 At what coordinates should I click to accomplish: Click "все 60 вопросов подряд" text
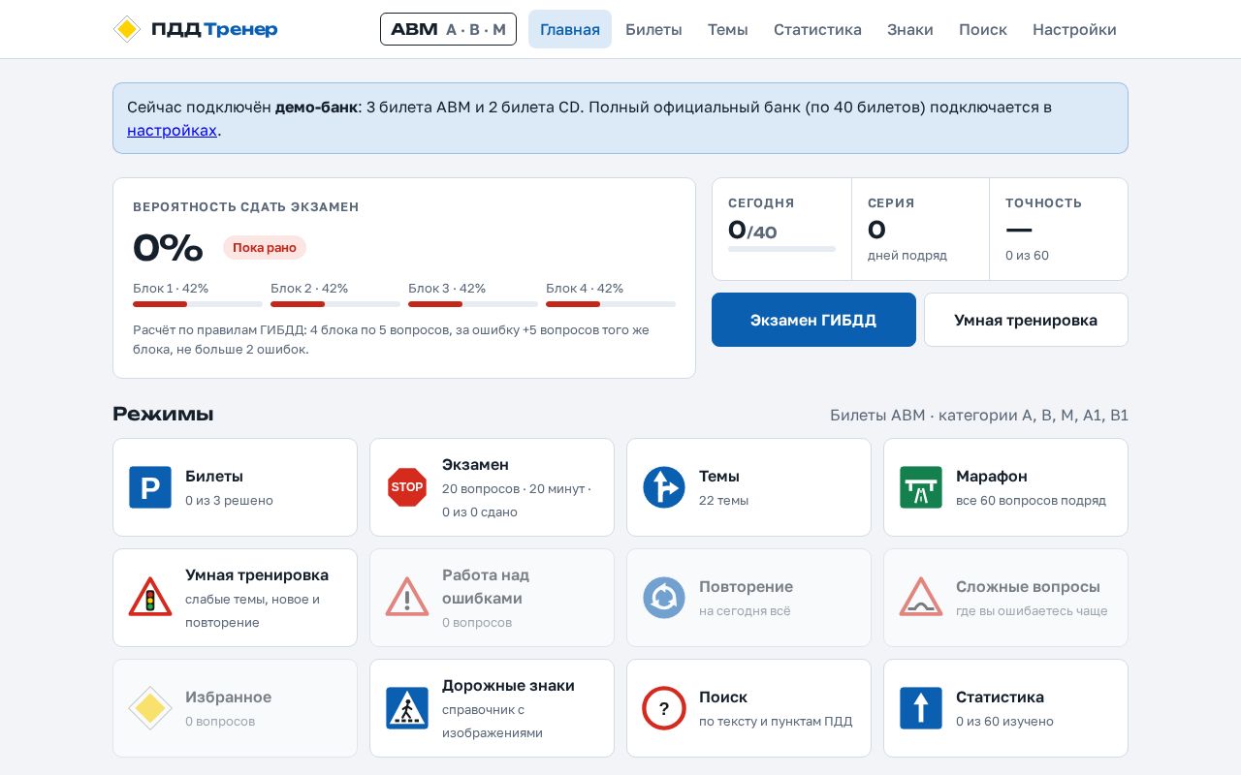tap(1031, 501)
